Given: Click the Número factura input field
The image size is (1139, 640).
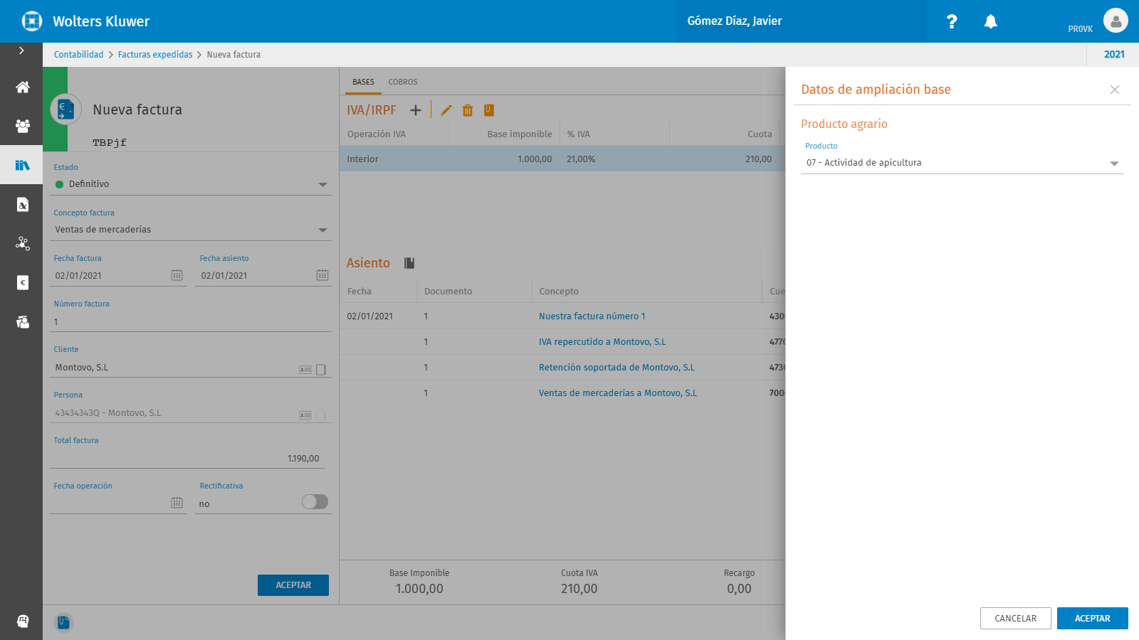Looking at the screenshot, I should (x=191, y=322).
